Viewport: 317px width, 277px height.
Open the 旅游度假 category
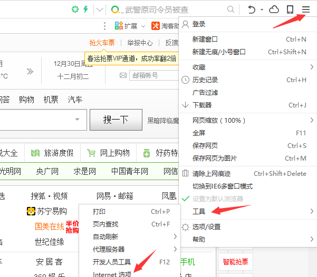(52, 153)
